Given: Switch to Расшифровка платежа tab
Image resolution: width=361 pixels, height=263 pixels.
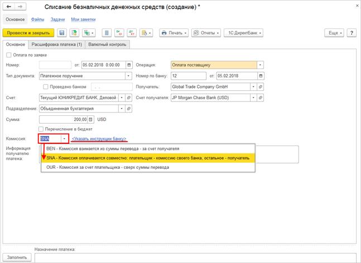Looking at the screenshot, I should [57, 44].
